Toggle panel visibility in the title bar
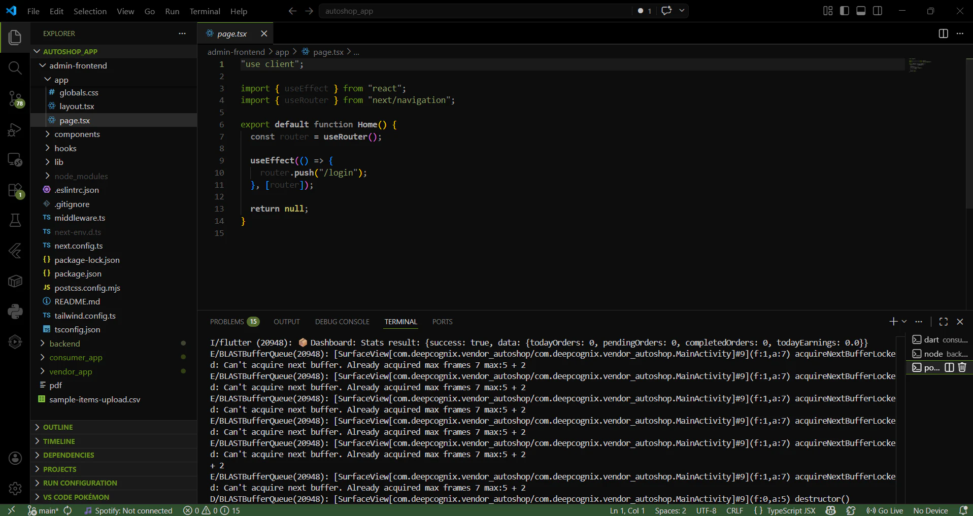Screen dimensions: 973x516 click(x=861, y=11)
